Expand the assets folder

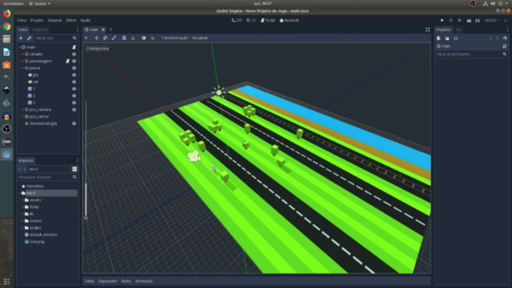click(22, 200)
